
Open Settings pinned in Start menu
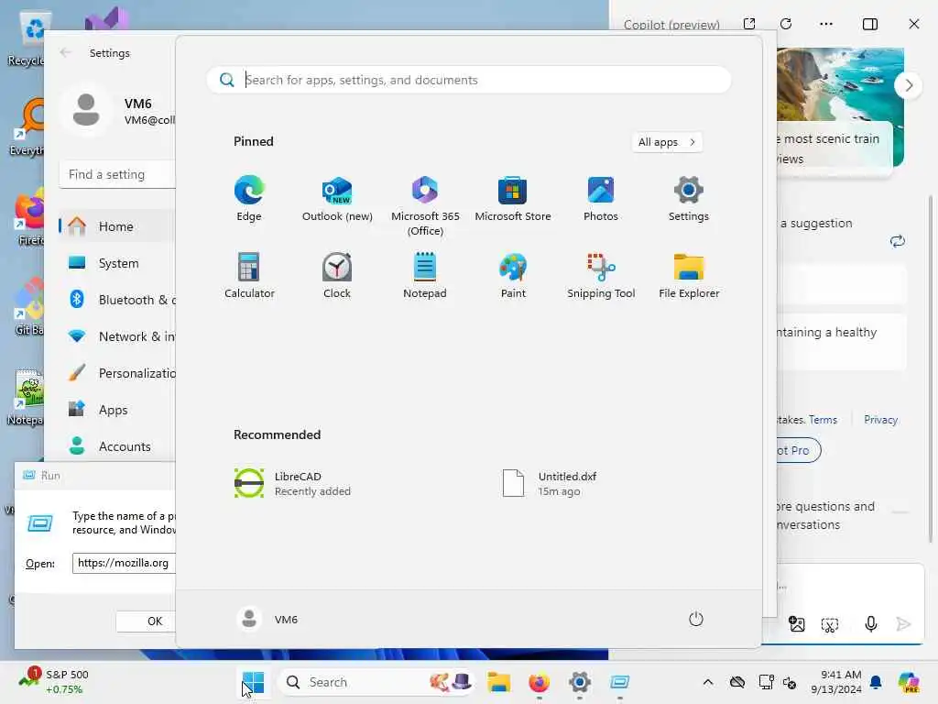(689, 199)
